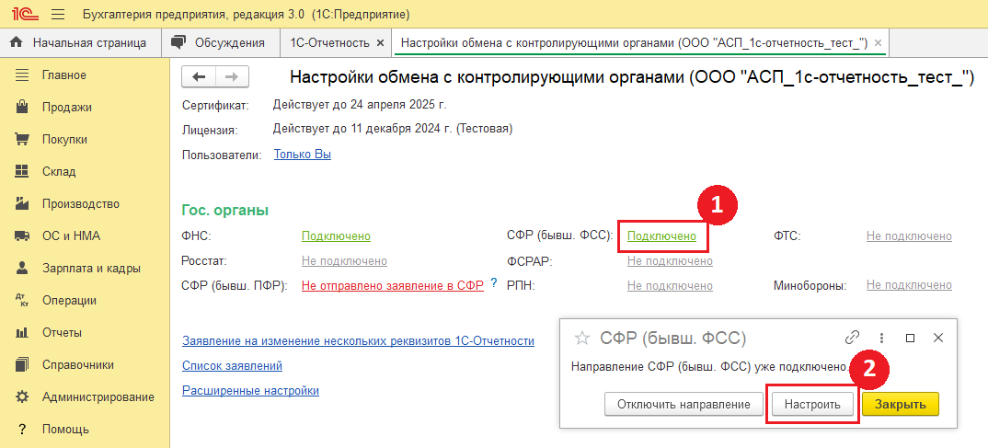Open the hamburger main menu icon
988x448 pixels.
click(57, 13)
